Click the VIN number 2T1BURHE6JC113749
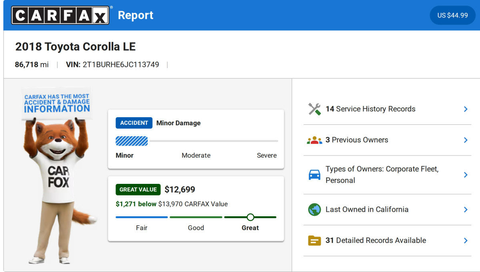Screen dimensions: 480x272 tap(121, 65)
